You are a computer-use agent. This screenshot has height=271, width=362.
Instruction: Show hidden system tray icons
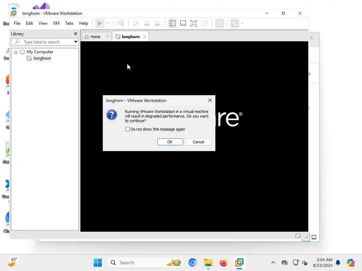coord(273,263)
